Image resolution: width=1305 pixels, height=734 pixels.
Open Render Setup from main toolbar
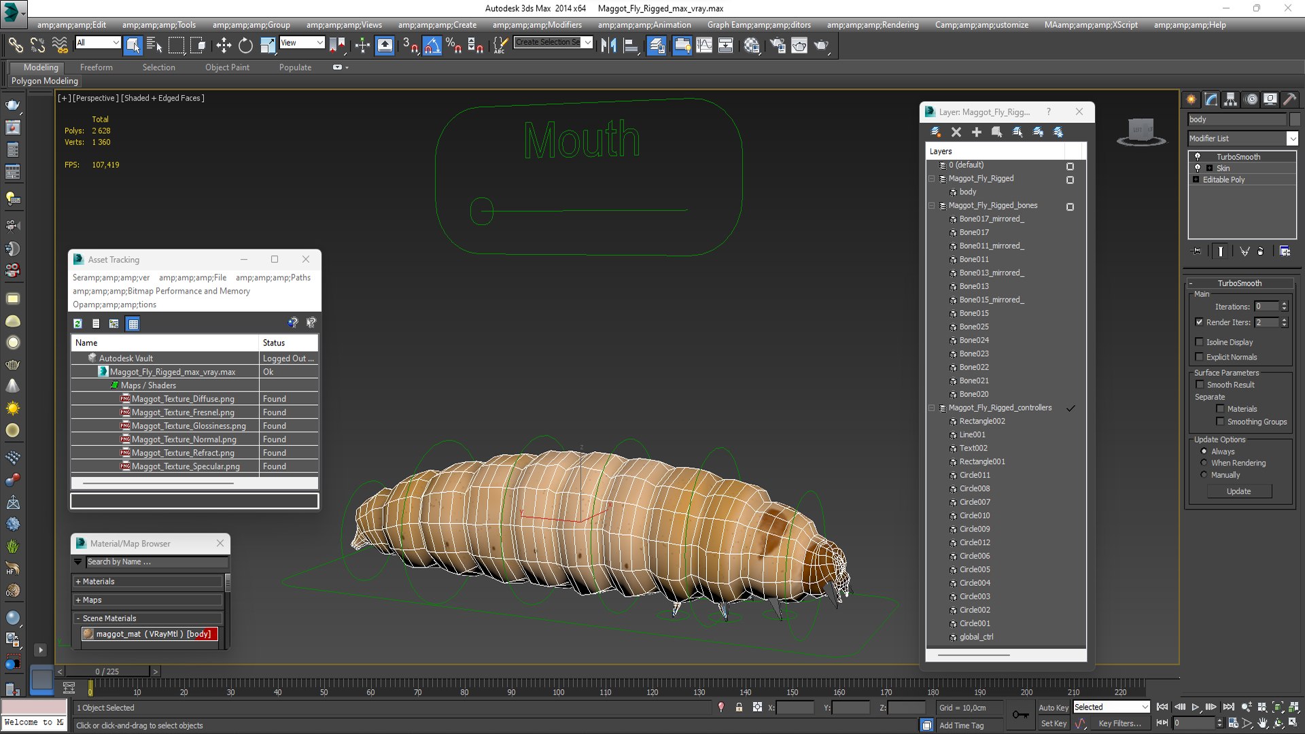click(778, 46)
